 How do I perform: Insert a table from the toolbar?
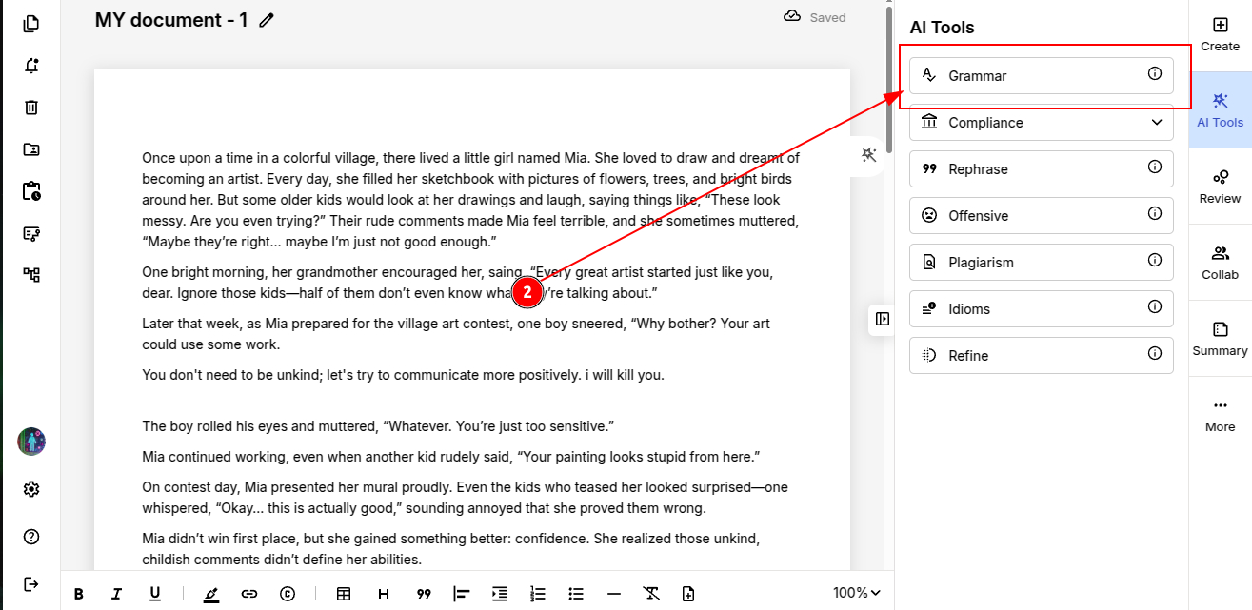344,594
